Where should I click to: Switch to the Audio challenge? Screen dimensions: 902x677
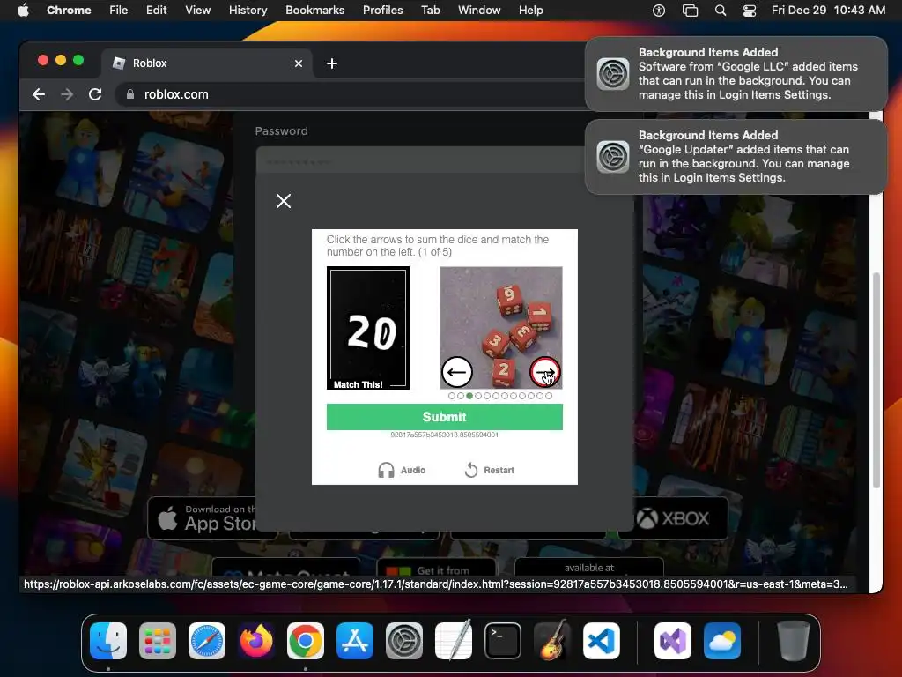pyautogui.click(x=402, y=471)
